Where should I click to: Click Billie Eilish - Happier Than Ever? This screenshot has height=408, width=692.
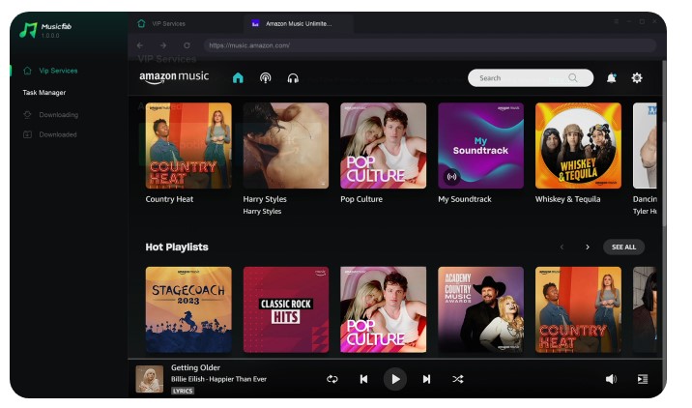click(x=218, y=379)
